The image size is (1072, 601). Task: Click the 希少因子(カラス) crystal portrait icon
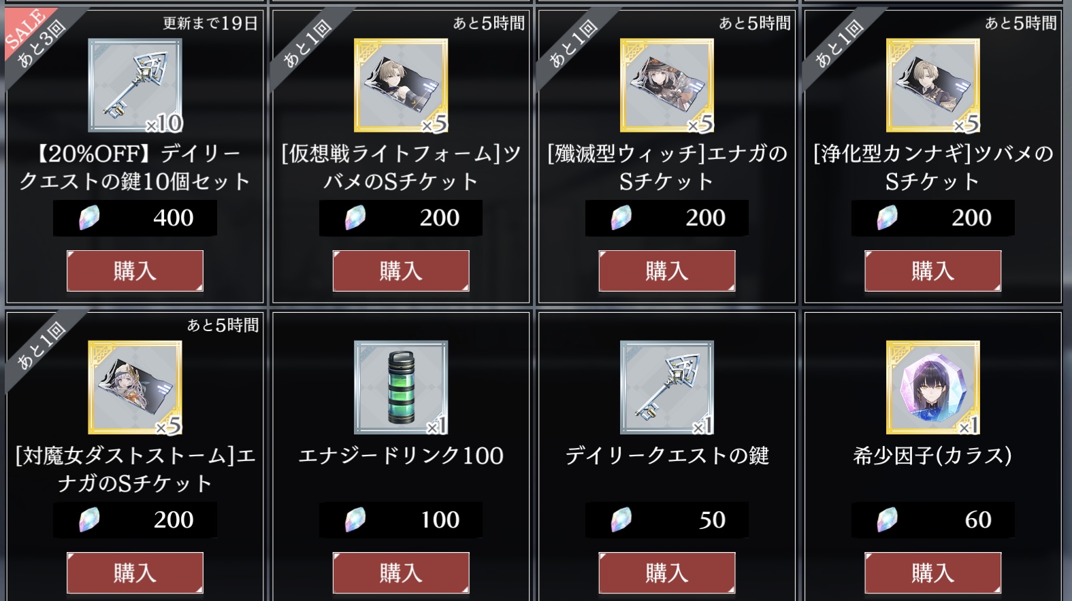tap(932, 388)
